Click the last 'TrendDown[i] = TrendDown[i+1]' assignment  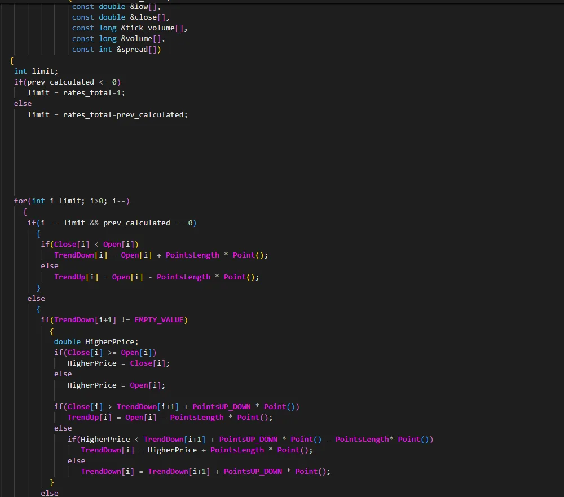[x=205, y=471]
